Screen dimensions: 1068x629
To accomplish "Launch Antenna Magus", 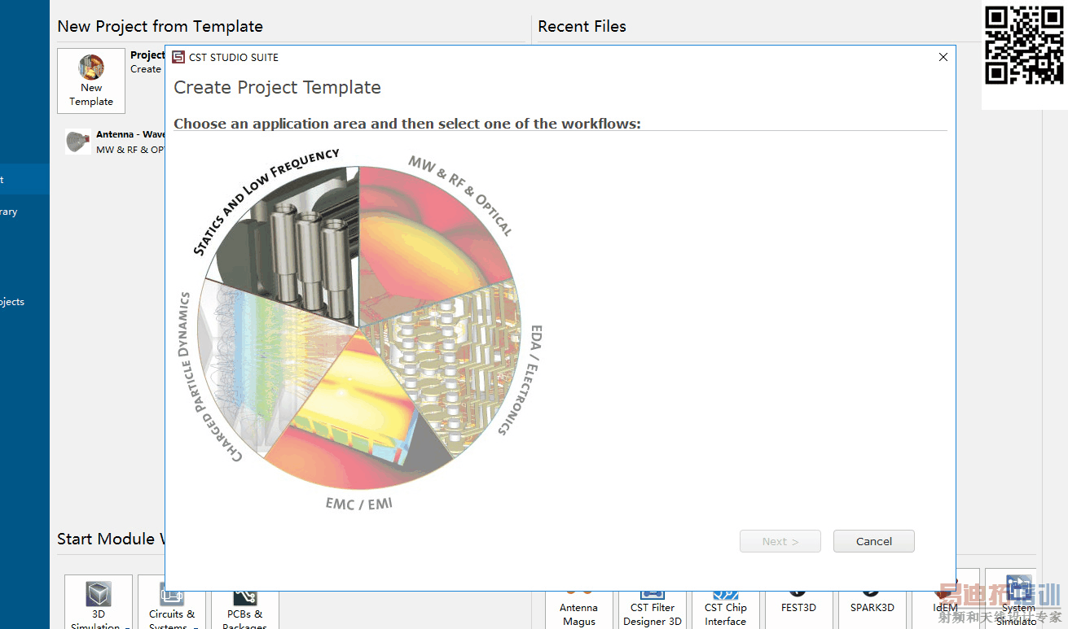I will point(578,609).
